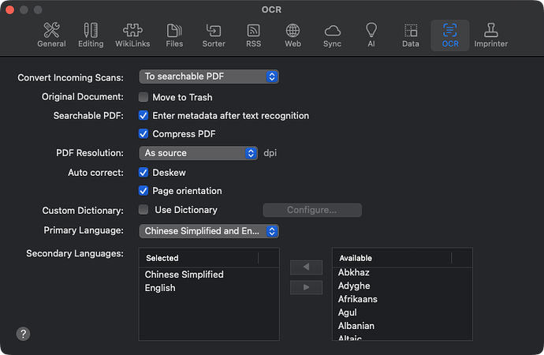Open the Convert Incoming Scans dropdown
Viewport: 544px width, 355px height.
click(x=209, y=77)
